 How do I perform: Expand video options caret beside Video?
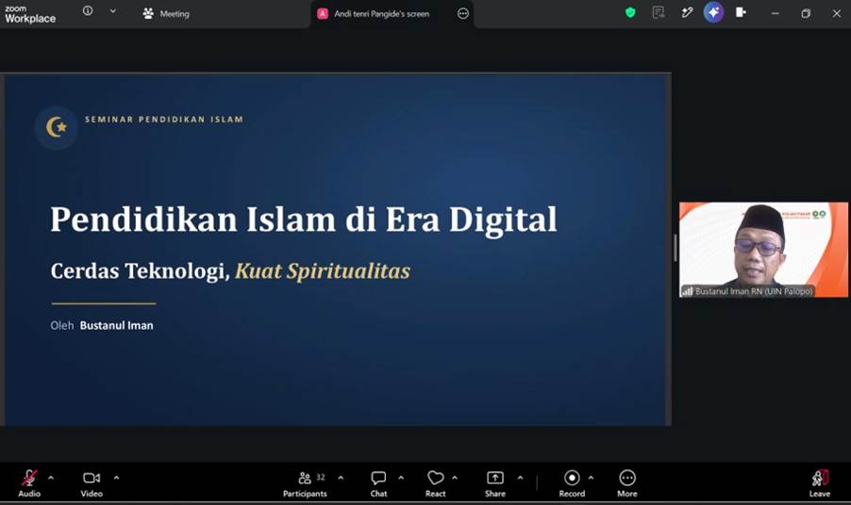116,478
